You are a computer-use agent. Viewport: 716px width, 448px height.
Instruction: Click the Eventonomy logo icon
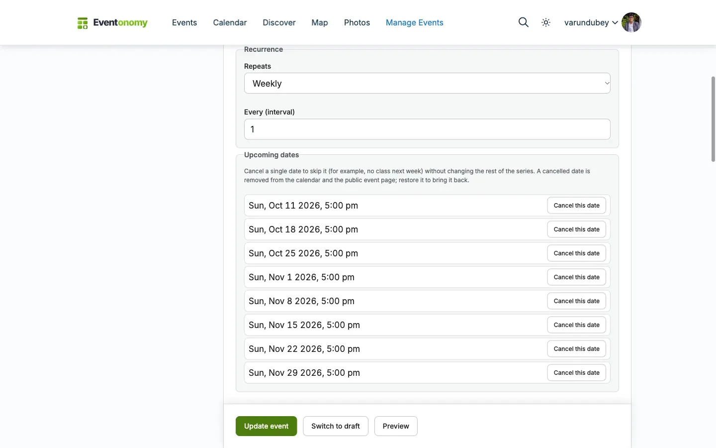pos(83,23)
